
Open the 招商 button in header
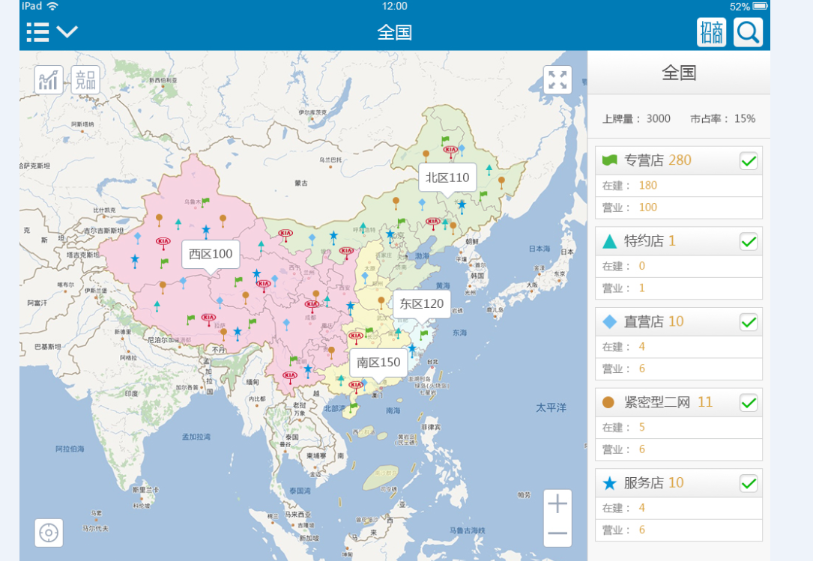tap(711, 32)
